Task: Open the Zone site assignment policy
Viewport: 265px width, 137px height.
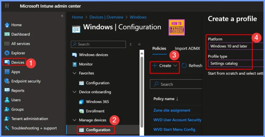Action: pyautogui.click(x=172, y=110)
